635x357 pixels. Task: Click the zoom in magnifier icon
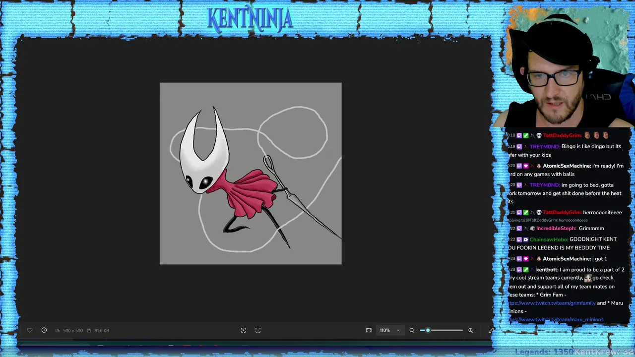(471, 330)
